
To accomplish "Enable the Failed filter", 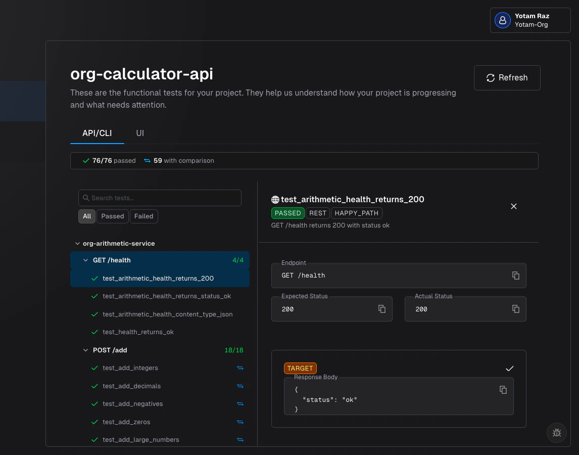I will (143, 216).
